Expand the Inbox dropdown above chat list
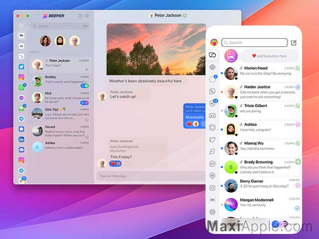 [35, 52]
